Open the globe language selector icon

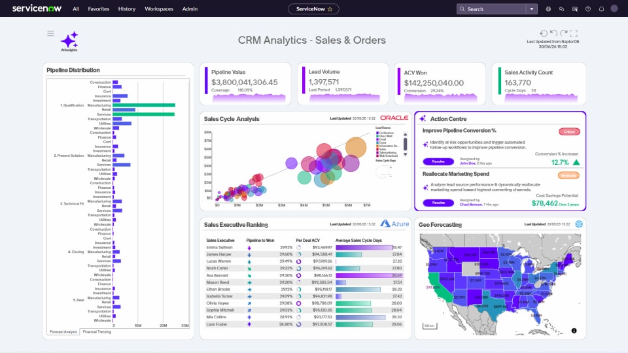[548, 8]
